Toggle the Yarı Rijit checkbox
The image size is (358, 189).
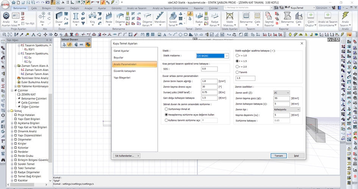(x=23, y=23)
